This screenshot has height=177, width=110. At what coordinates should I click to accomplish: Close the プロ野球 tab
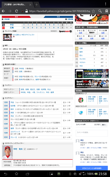pyautogui.click(x=30, y=5)
